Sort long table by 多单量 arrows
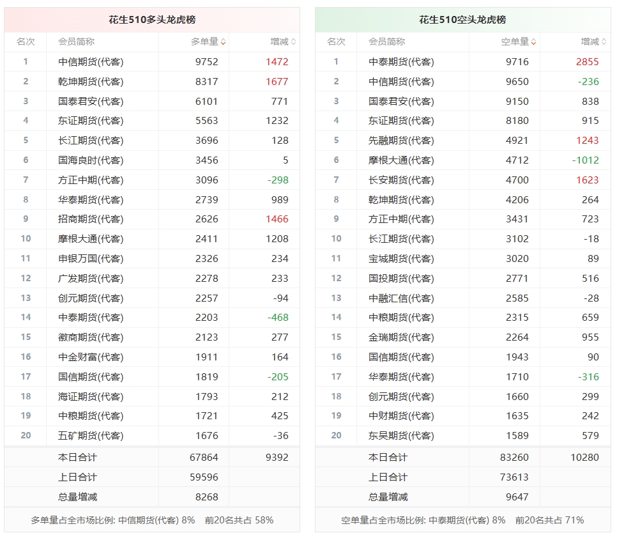The width and height of the screenshot is (617, 540). point(223,42)
